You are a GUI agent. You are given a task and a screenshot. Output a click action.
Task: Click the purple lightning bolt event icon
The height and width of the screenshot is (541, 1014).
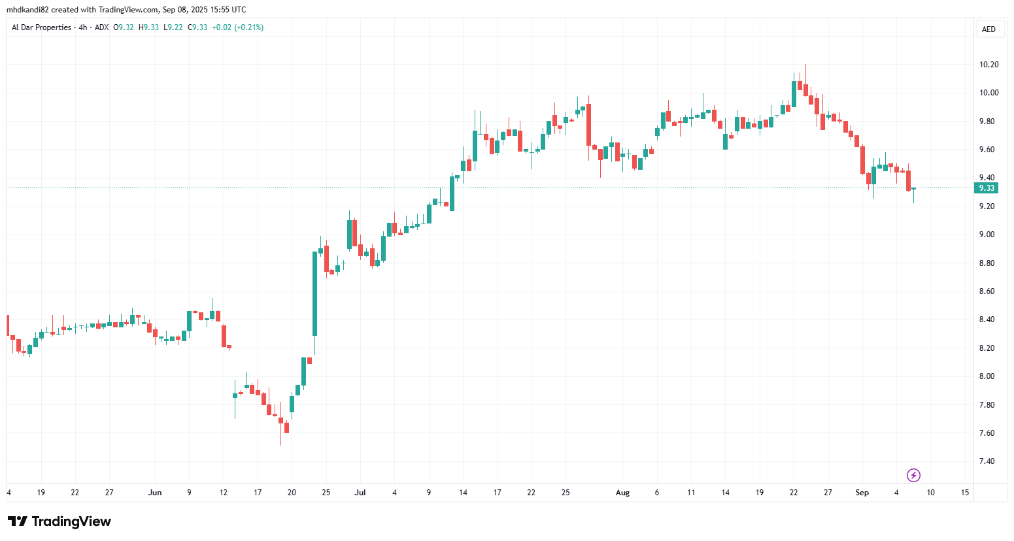coord(913,475)
